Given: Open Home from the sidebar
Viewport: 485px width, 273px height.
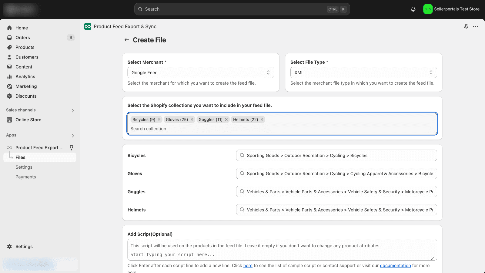Looking at the screenshot, I should [x=22, y=28].
